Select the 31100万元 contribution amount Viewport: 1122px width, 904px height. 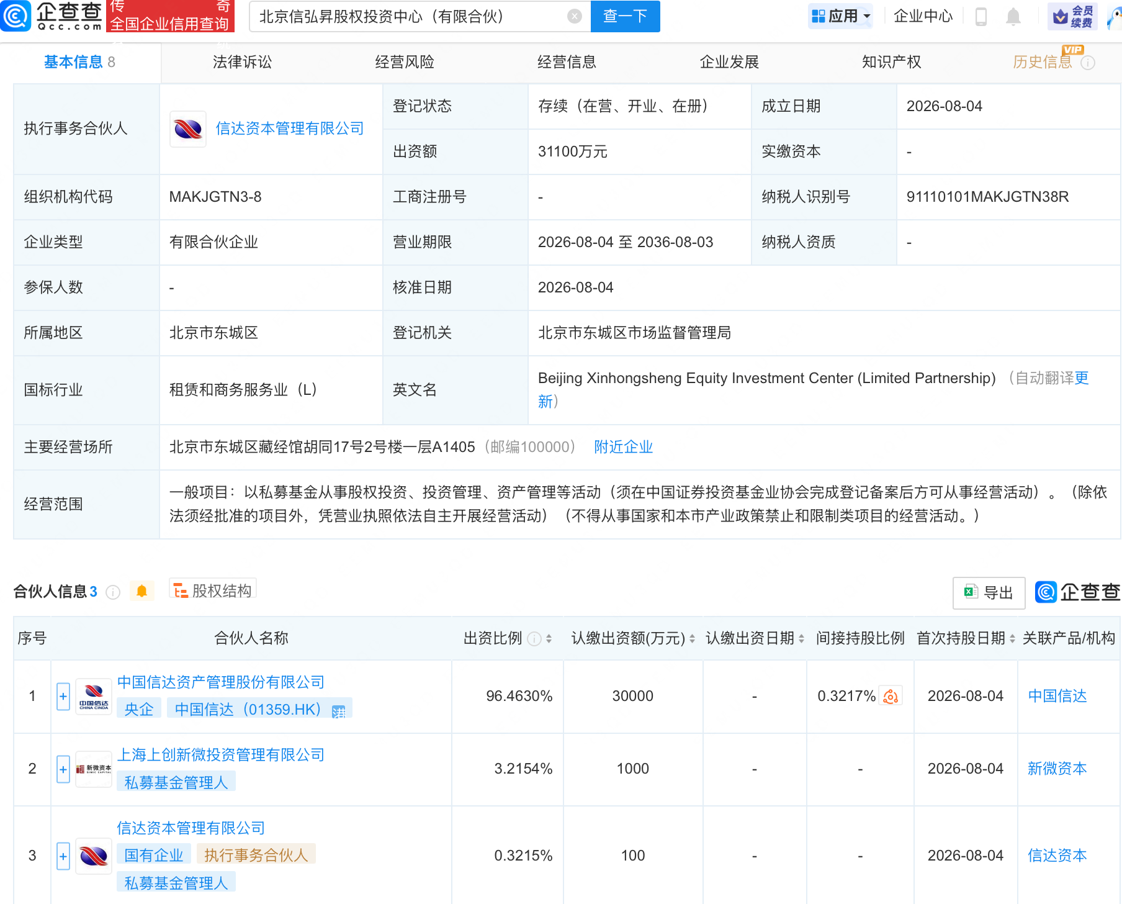point(573,151)
